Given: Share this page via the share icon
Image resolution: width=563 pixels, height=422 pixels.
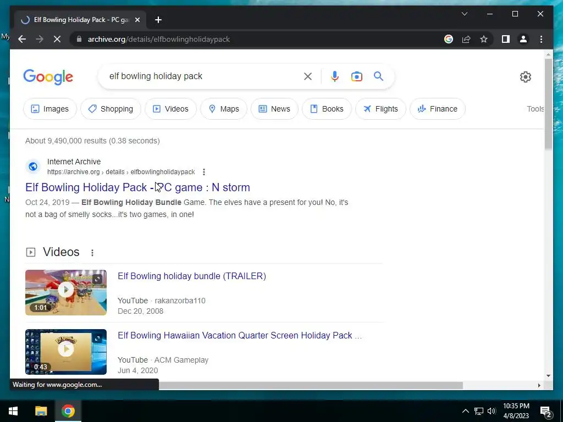Looking at the screenshot, I should coord(466,39).
